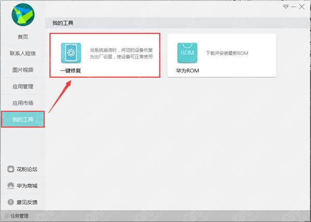Minimize the HiSuite window
The height and width of the screenshot is (222, 311).
pyautogui.click(x=294, y=7)
